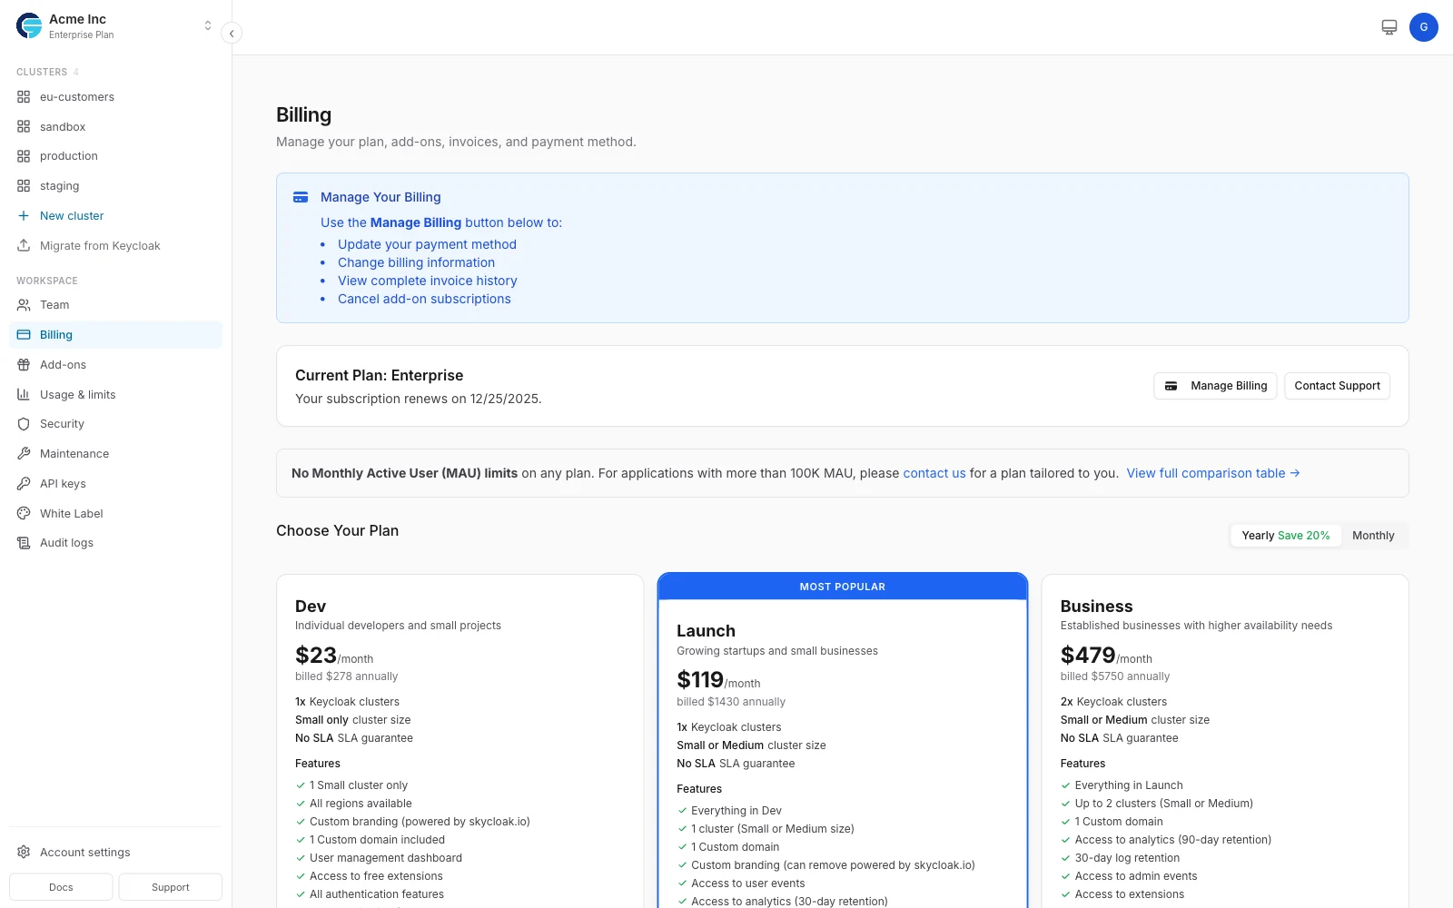The width and height of the screenshot is (1453, 908).
Task: Select the Dev plan heading
Action: click(311, 607)
